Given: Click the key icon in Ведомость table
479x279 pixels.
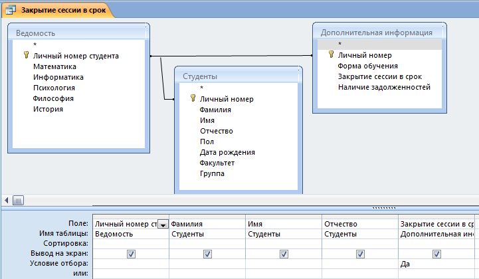Looking at the screenshot, I should (25, 56).
